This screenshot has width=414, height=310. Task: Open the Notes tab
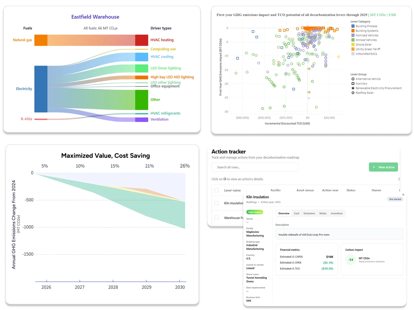pos(323,213)
